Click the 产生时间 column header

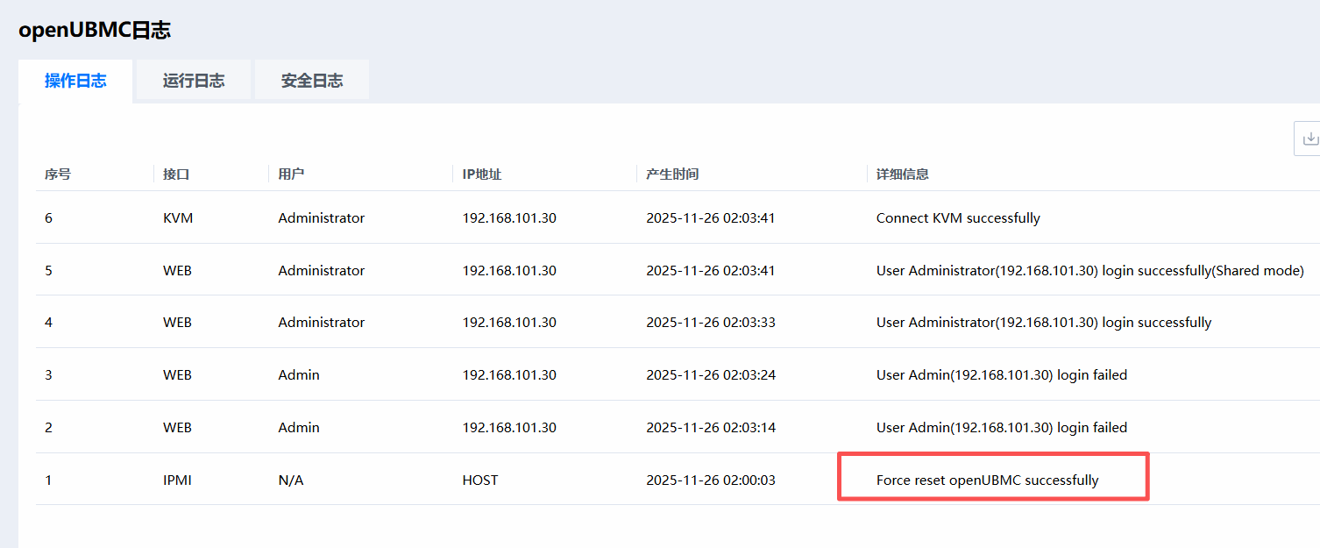pos(672,174)
